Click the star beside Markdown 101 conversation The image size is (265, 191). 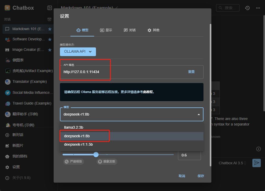tap(50, 29)
